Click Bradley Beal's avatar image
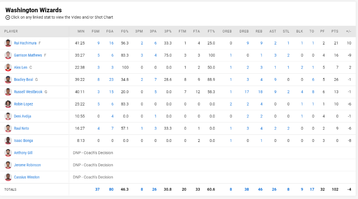The image size is (358, 199). click(x=8, y=80)
